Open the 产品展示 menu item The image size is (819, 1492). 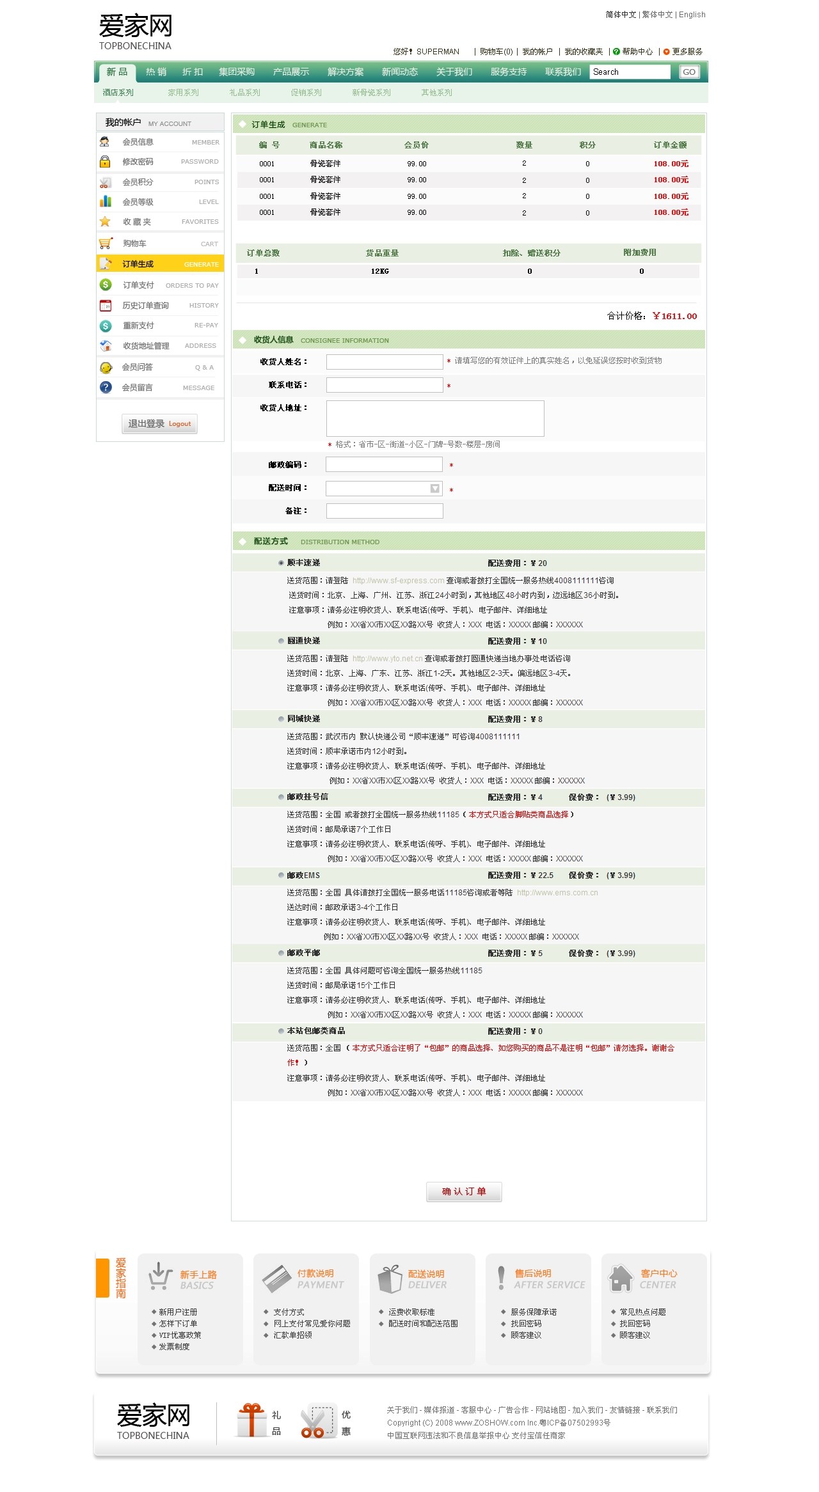pyautogui.click(x=291, y=72)
